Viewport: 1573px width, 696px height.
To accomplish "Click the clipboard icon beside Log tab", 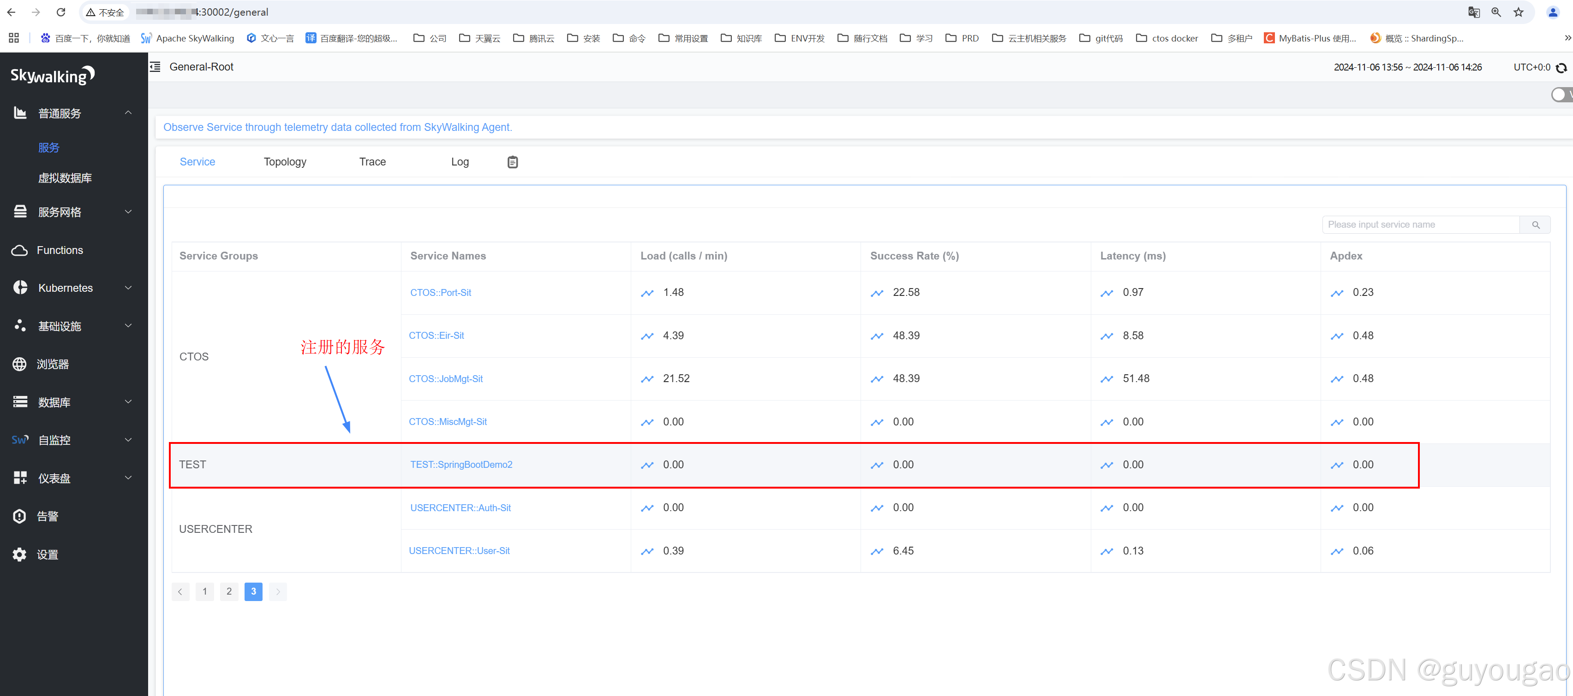I will tap(512, 162).
